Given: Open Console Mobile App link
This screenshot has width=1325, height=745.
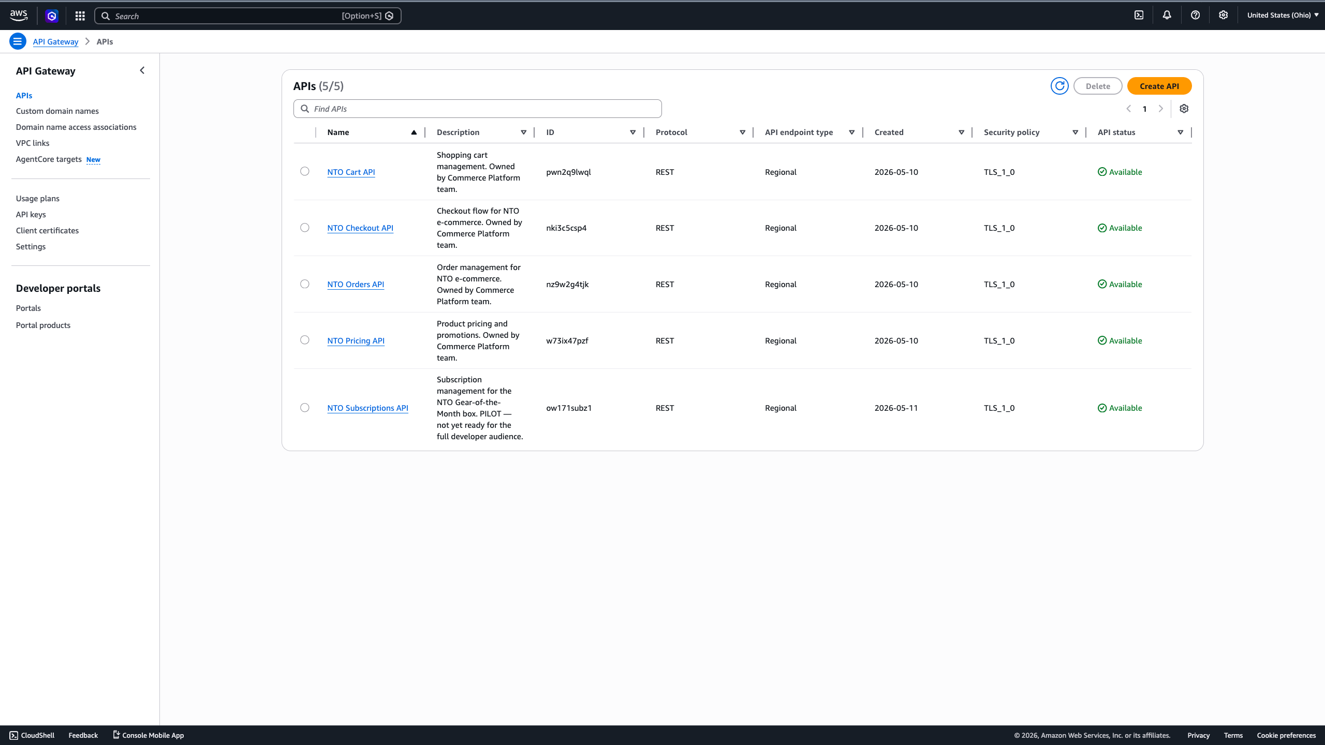Looking at the screenshot, I should coord(149,735).
